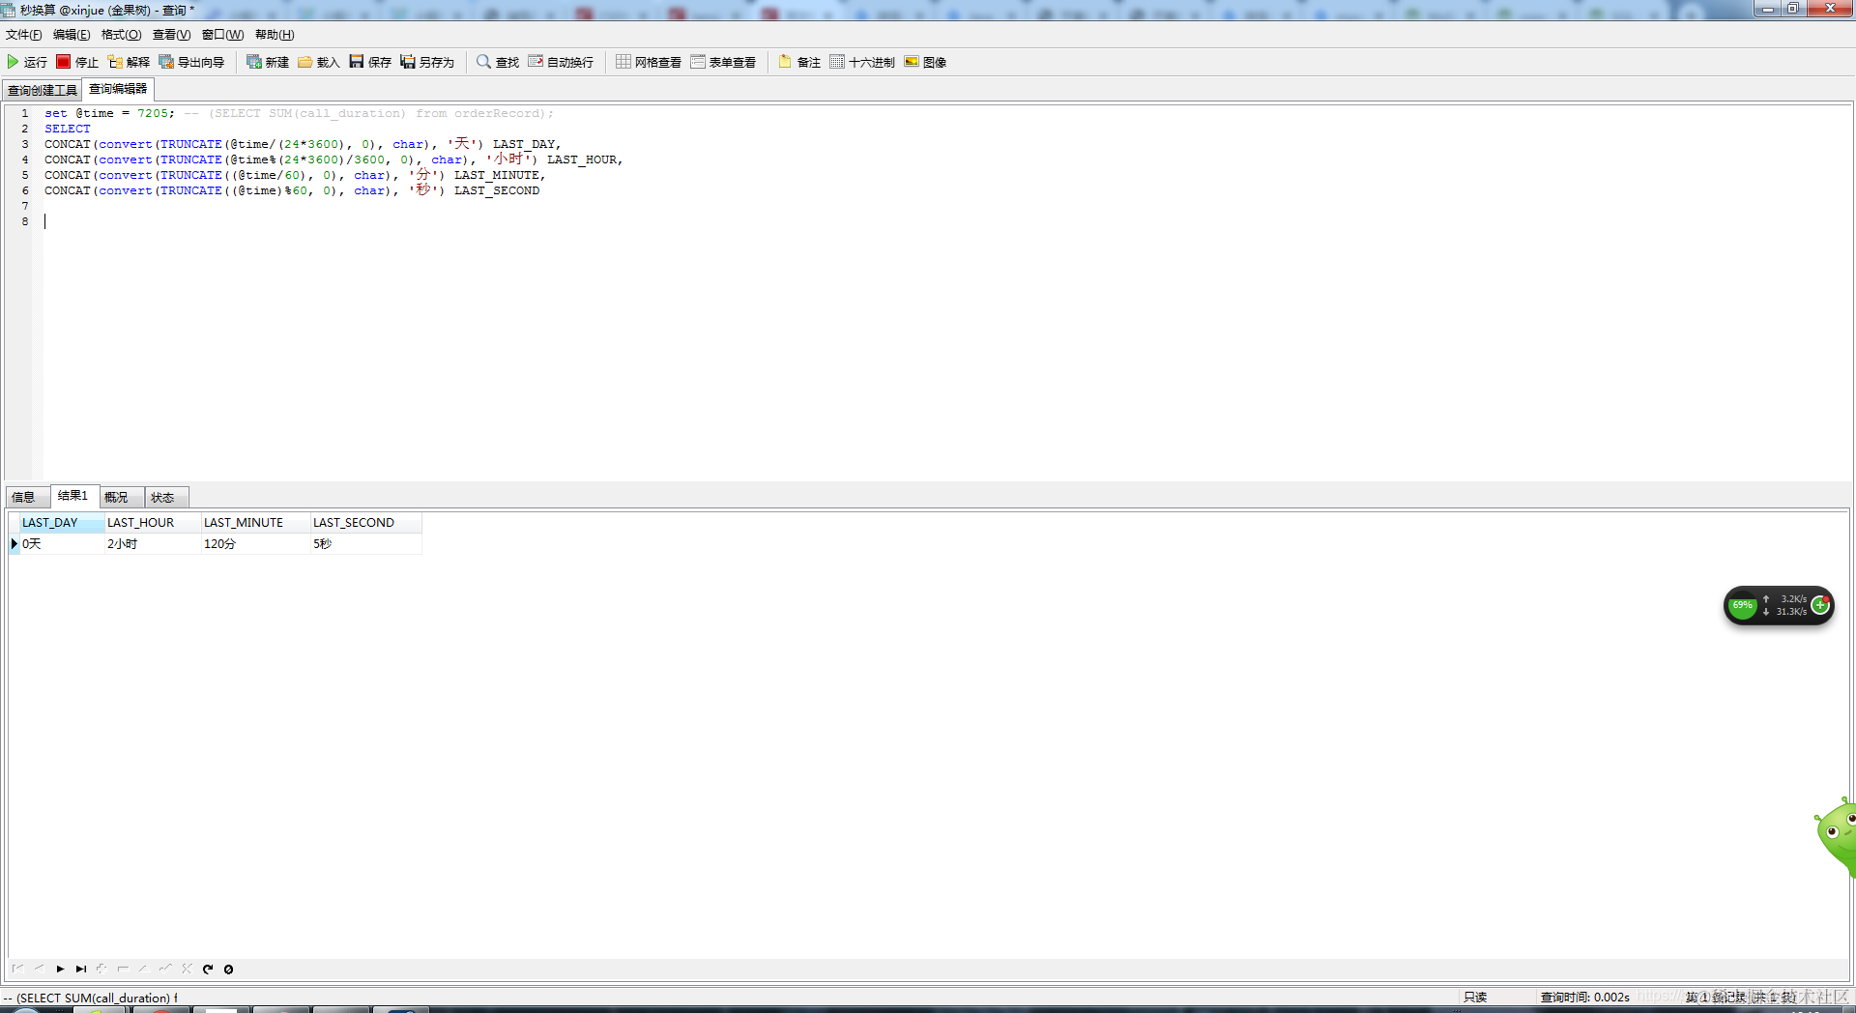Refresh the result set with circular arrow
Viewport: 1856px width, 1013px height.
click(208, 969)
